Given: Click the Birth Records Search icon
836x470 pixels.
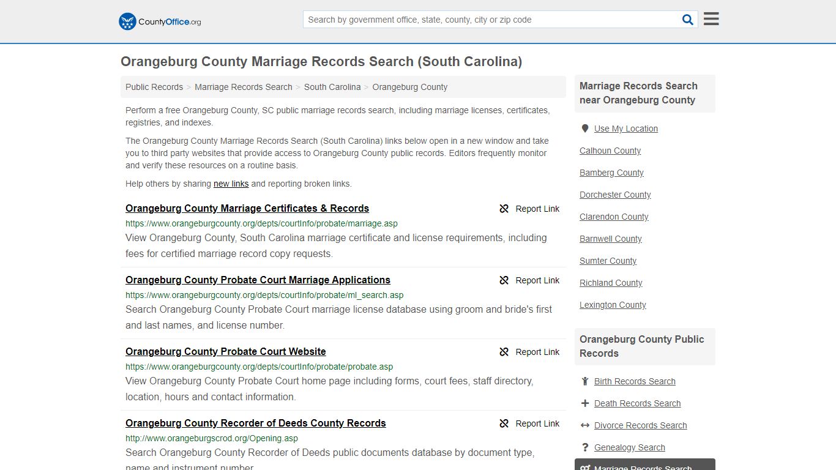Looking at the screenshot, I should pyautogui.click(x=585, y=381).
